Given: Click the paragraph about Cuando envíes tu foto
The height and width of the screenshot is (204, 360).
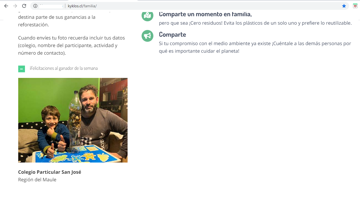Looking at the screenshot, I should click(x=71, y=45).
